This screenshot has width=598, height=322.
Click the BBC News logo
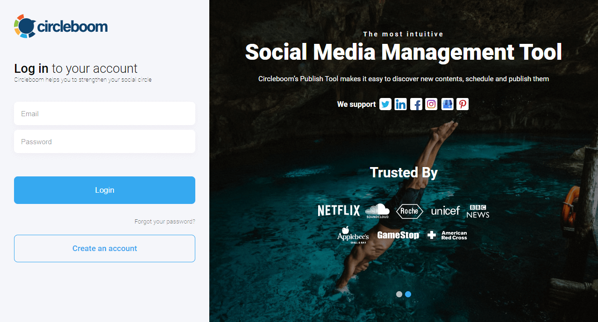coord(478,211)
